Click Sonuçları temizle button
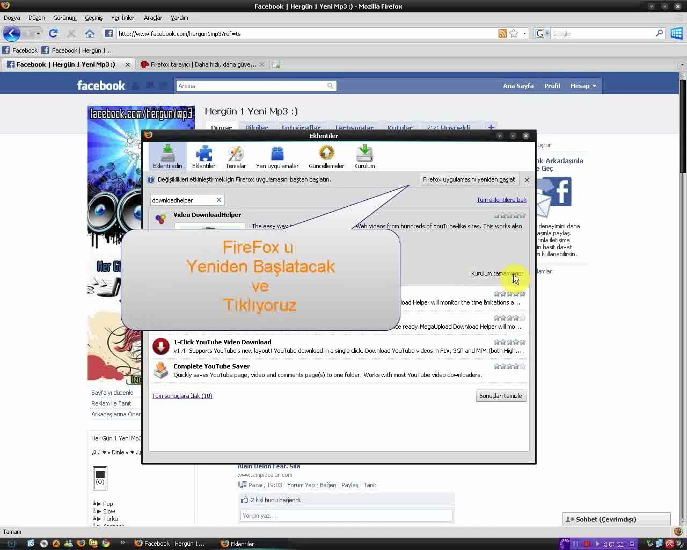Viewport: 687px width, 550px height. (x=500, y=396)
